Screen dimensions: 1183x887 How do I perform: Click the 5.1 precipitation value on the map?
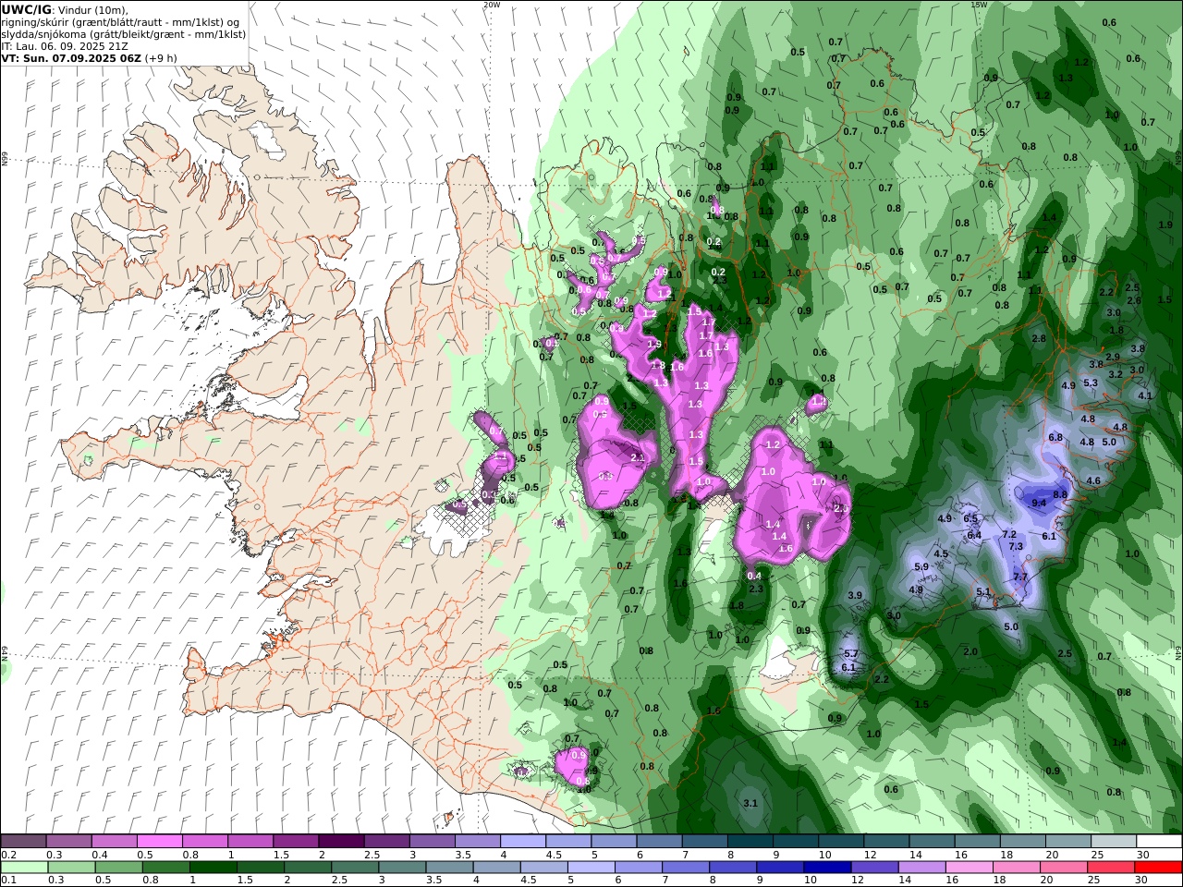point(983,592)
